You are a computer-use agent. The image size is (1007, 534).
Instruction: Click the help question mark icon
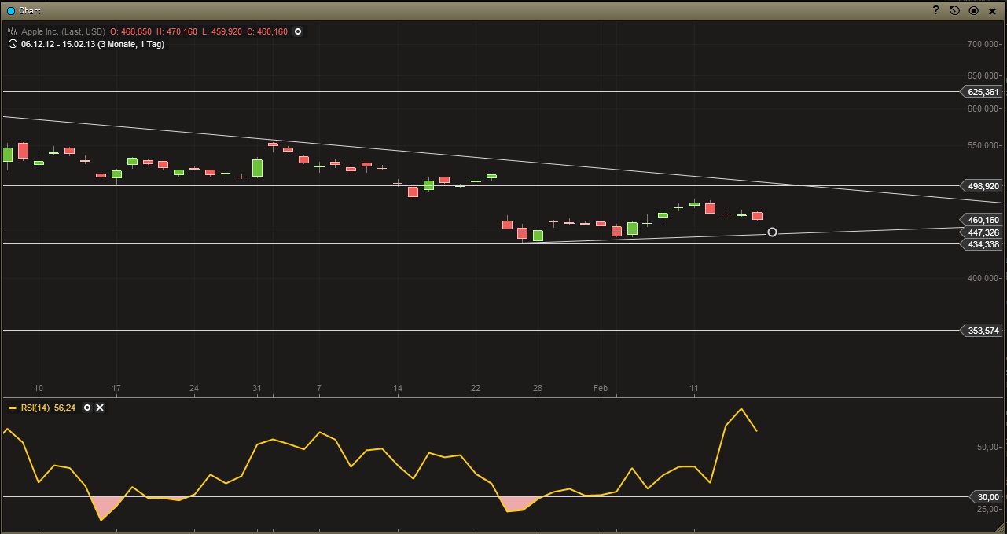(935, 10)
